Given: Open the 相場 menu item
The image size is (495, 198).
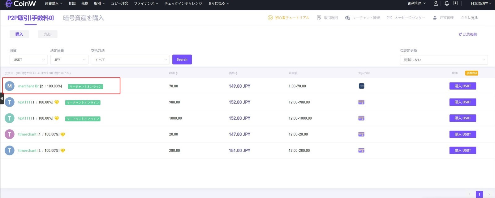Looking at the screenshot, I should point(72,3).
